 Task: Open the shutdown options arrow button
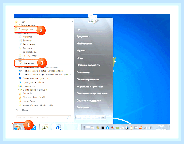103,118
